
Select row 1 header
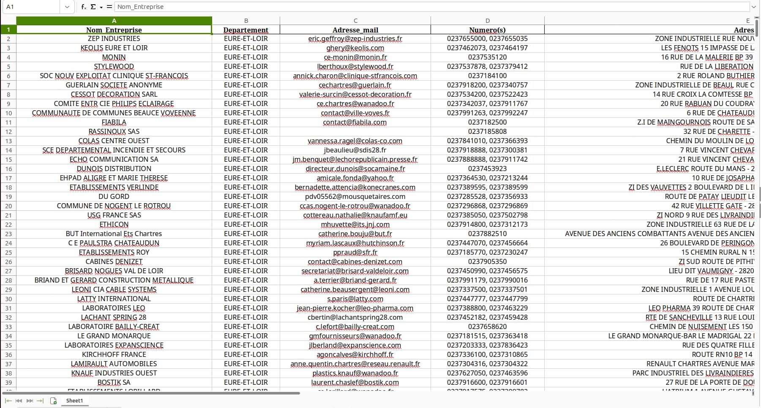pyautogui.click(x=8, y=30)
